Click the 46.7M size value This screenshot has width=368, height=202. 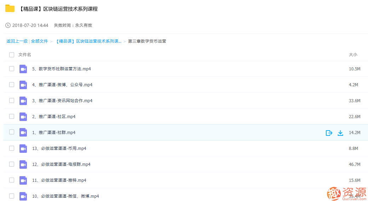click(355, 165)
